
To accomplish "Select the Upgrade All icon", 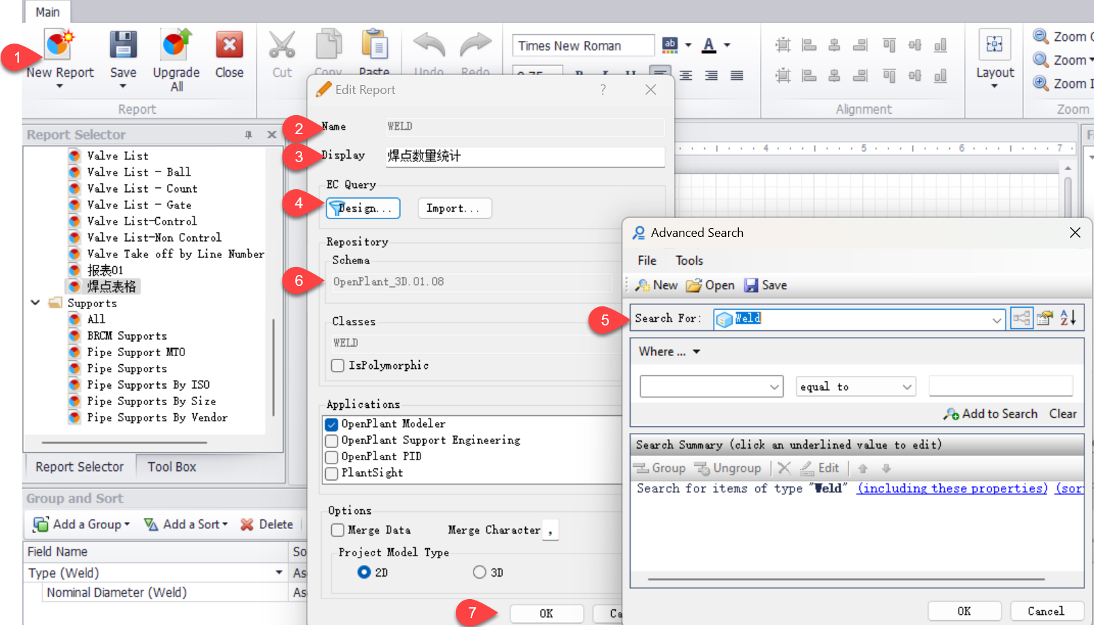I will pyautogui.click(x=176, y=44).
